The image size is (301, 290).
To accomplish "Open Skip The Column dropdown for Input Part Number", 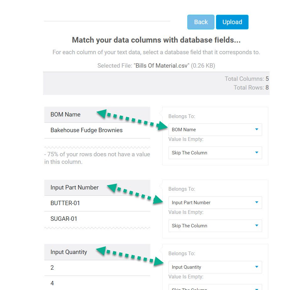I will click(x=215, y=226).
